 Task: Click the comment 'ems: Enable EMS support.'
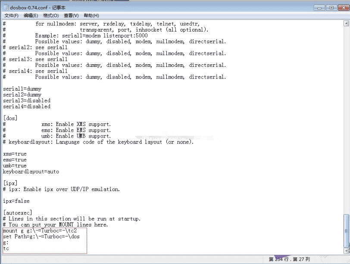click(76, 130)
